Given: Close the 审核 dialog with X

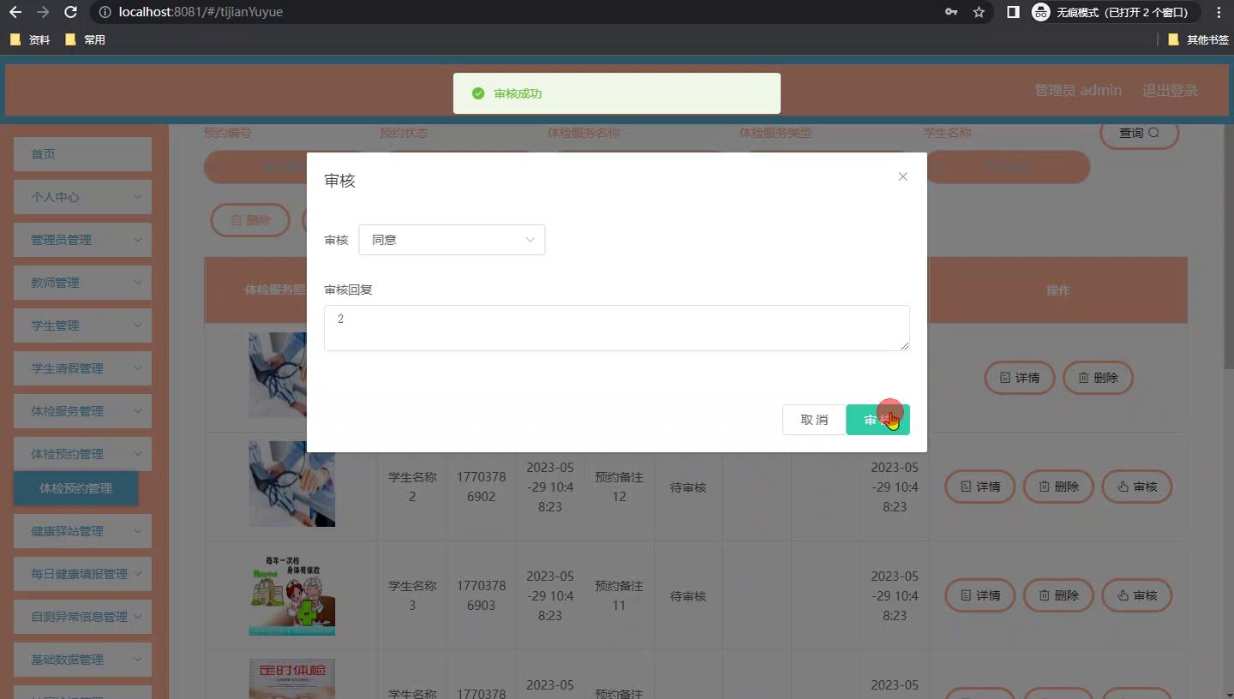Looking at the screenshot, I should [x=902, y=176].
